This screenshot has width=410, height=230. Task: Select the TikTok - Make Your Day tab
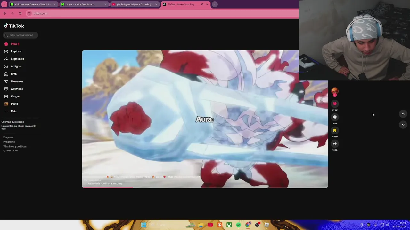[185, 4]
